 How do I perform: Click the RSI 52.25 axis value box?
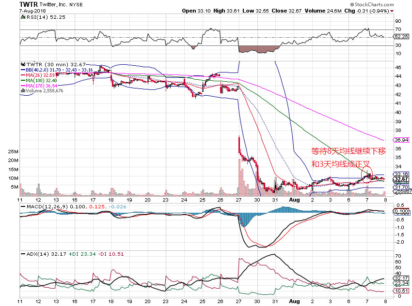click(401, 37)
